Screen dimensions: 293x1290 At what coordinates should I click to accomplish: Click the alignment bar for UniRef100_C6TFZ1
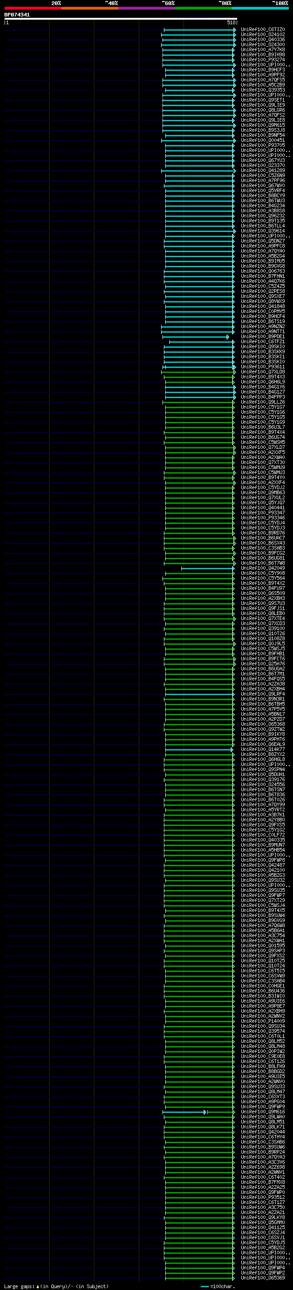pos(202,342)
